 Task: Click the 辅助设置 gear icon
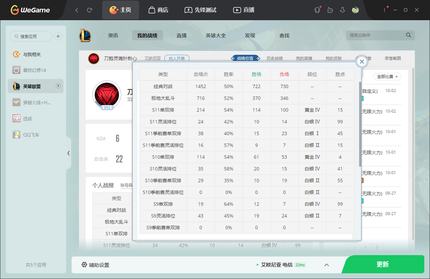[84, 264]
